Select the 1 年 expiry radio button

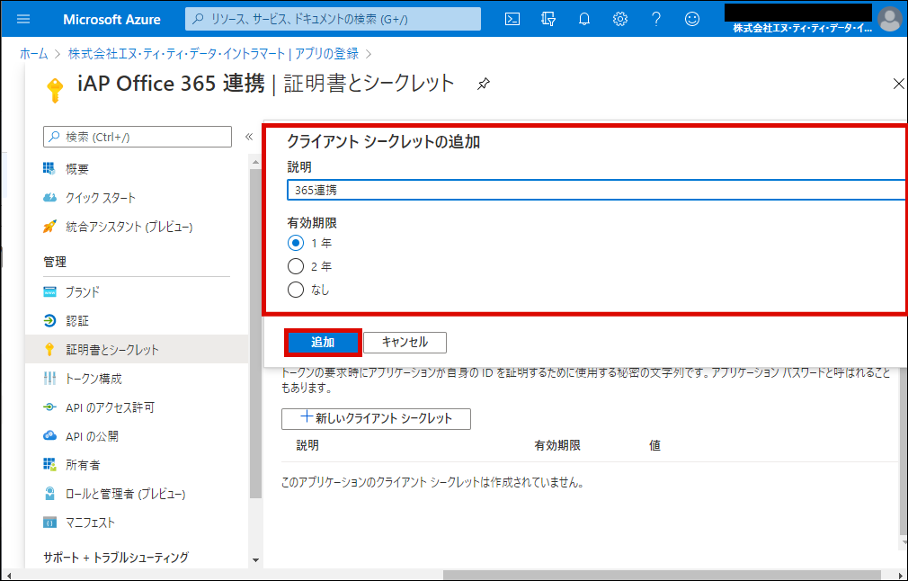tap(296, 243)
